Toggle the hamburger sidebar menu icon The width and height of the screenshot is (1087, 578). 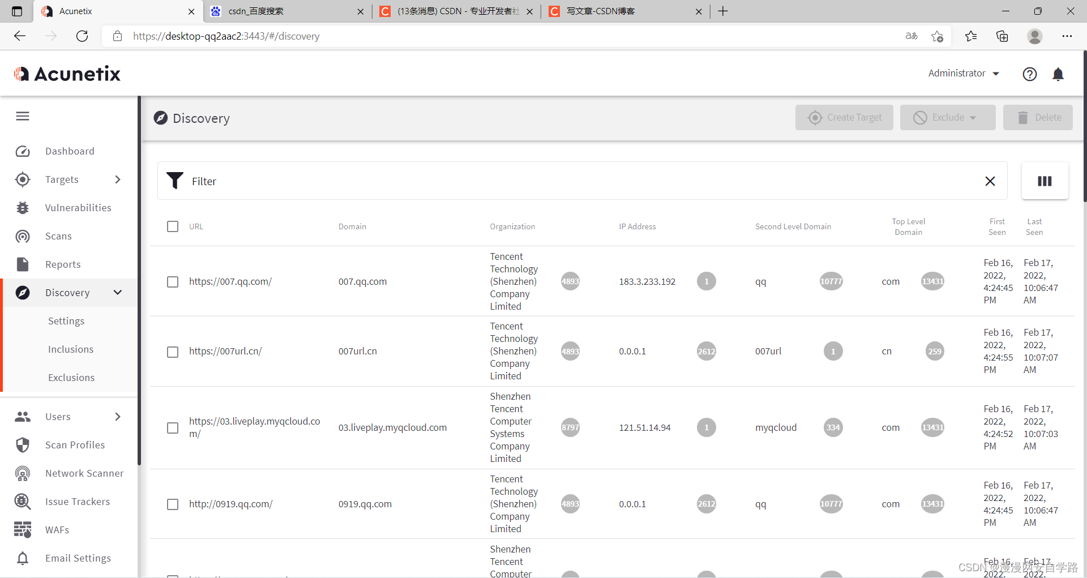[23, 116]
